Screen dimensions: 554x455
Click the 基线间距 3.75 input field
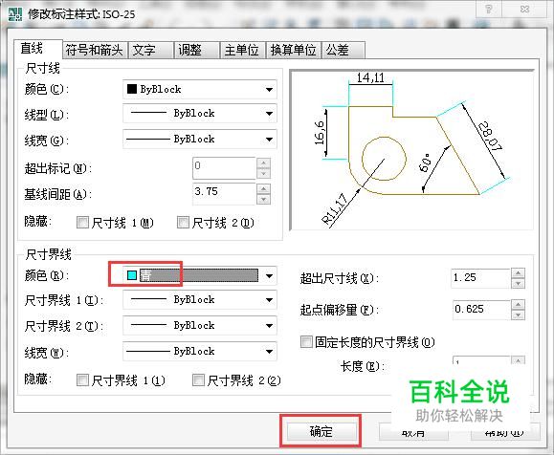tap(224, 194)
